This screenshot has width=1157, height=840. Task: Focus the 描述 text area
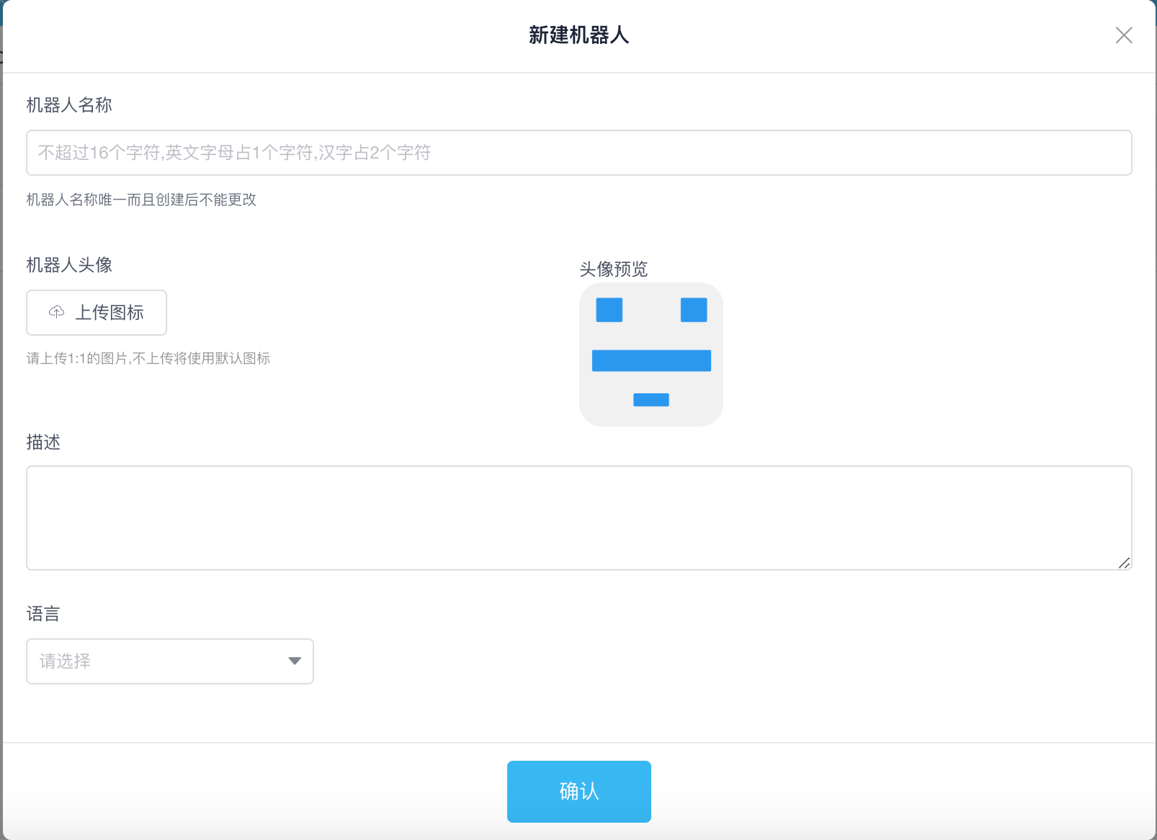[579, 518]
